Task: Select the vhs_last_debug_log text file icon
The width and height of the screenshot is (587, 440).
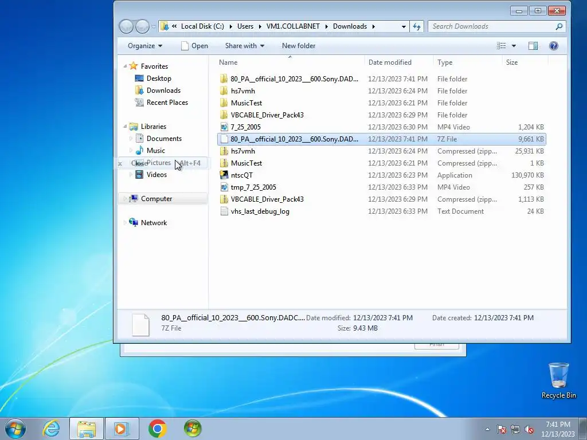Action: coord(224,211)
